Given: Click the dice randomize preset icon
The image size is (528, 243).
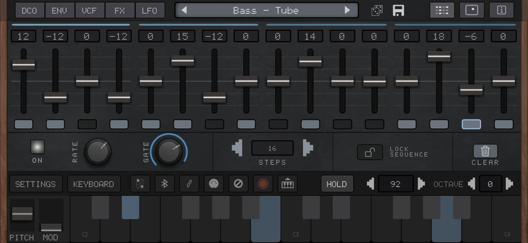Looking at the screenshot, I should tap(377, 10).
